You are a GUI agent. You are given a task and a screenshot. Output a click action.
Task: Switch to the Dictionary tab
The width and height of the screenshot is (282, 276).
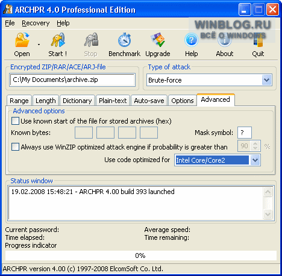(x=77, y=101)
